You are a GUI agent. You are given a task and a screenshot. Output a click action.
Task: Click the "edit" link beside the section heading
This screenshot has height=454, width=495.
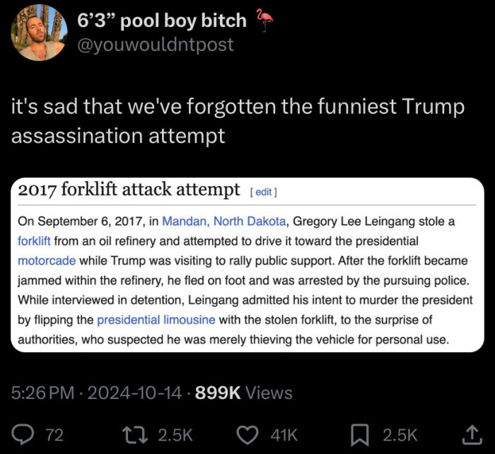click(264, 192)
